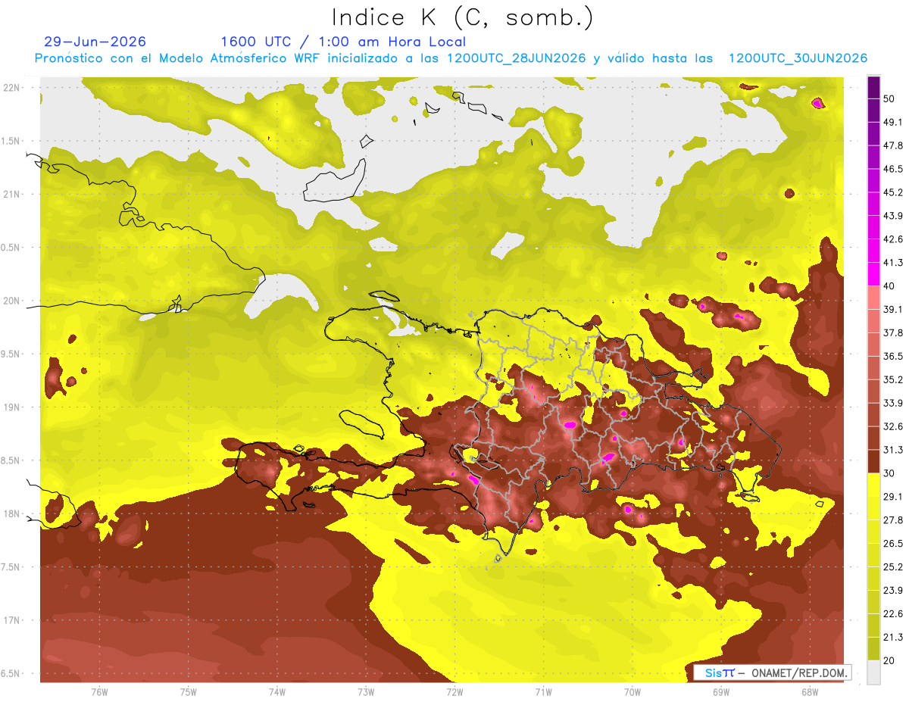Click the '42.6' colorbar value

pyautogui.click(x=893, y=239)
